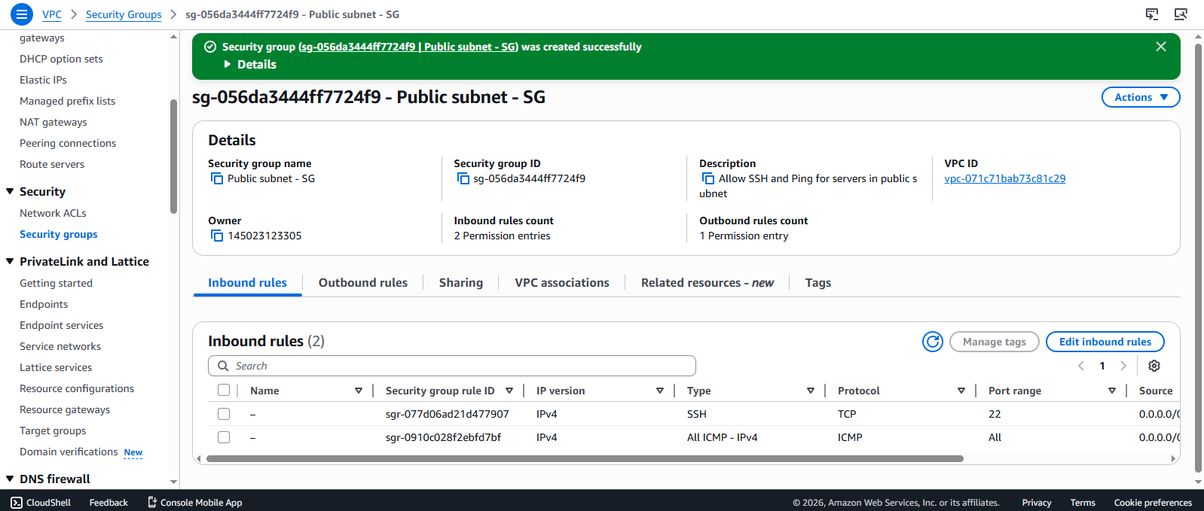Open CloudShell from the footer
The height and width of the screenshot is (511, 1204).
click(41, 503)
